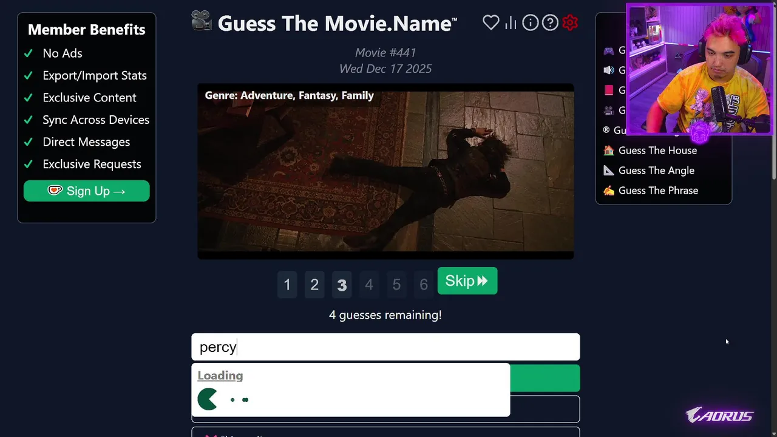
Task: Click the angle ruler icon beside Guess The Angle
Action: 608,171
